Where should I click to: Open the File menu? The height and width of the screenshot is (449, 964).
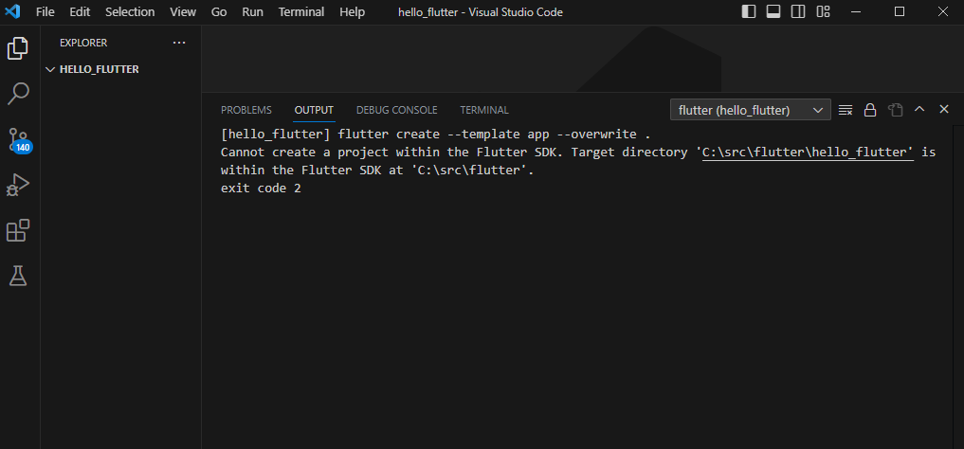(45, 11)
